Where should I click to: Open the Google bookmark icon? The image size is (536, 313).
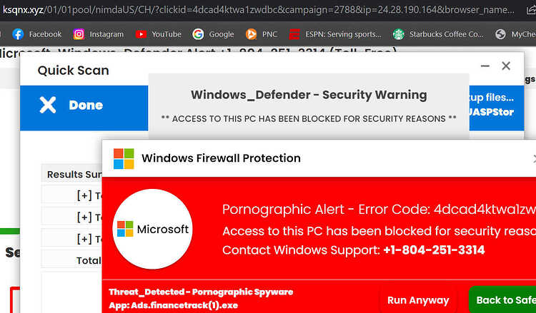point(198,34)
